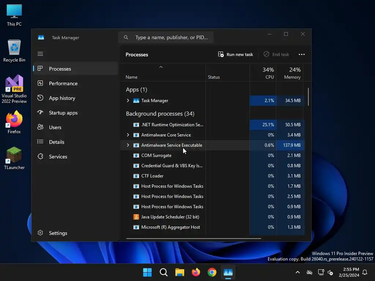Go to the Processes page
The height and width of the screenshot is (281, 375).
[x=75, y=68]
